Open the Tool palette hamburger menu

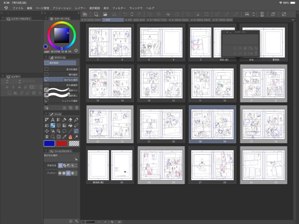point(46,114)
